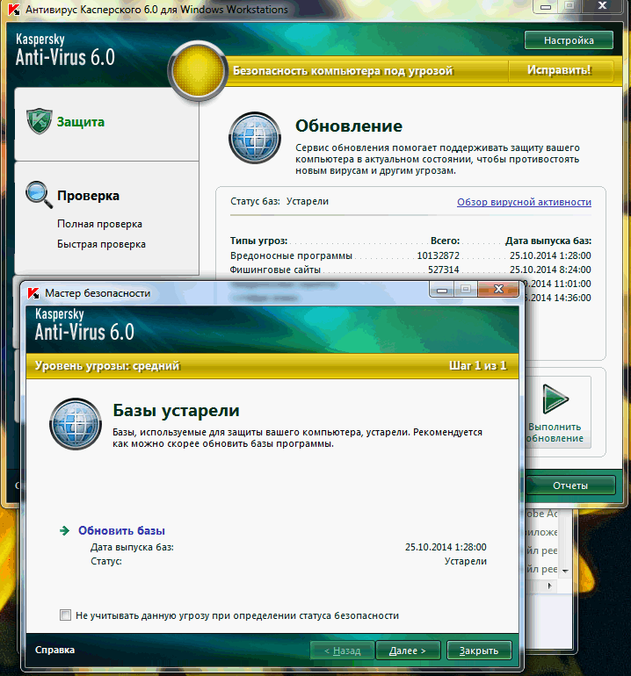Click the Исправить! button

click(559, 70)
